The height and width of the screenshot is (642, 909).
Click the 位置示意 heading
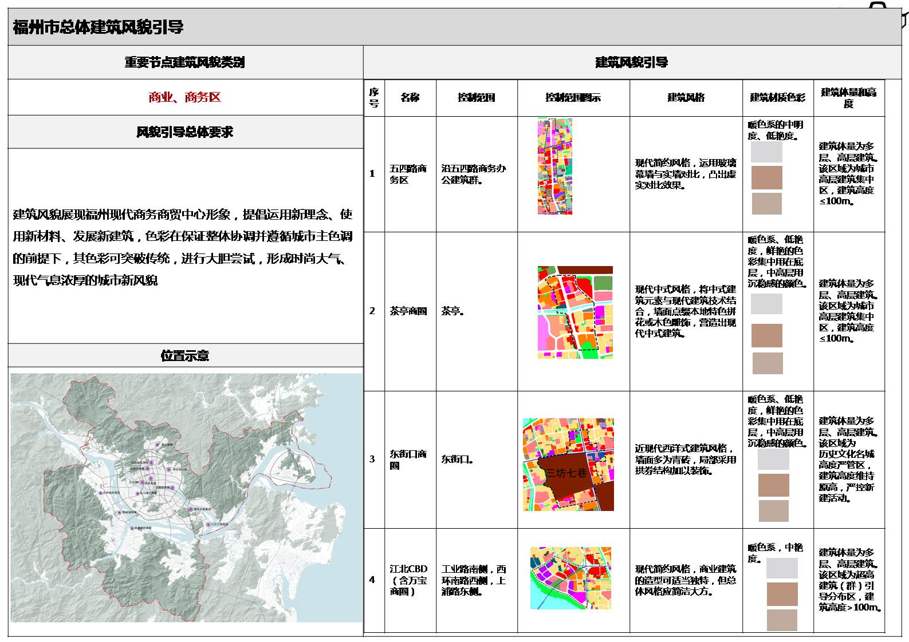[185, 355]
